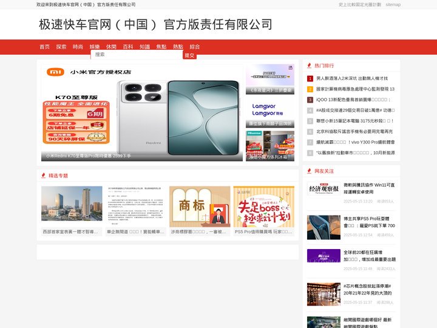Open the 经济观察报 logo thumbnail
The image size is (437, 328).
pos(324,189)
